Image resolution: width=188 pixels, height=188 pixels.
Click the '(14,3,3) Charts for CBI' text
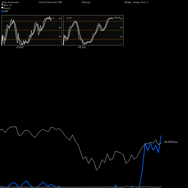pyautogui.click(x=50, y=2)
